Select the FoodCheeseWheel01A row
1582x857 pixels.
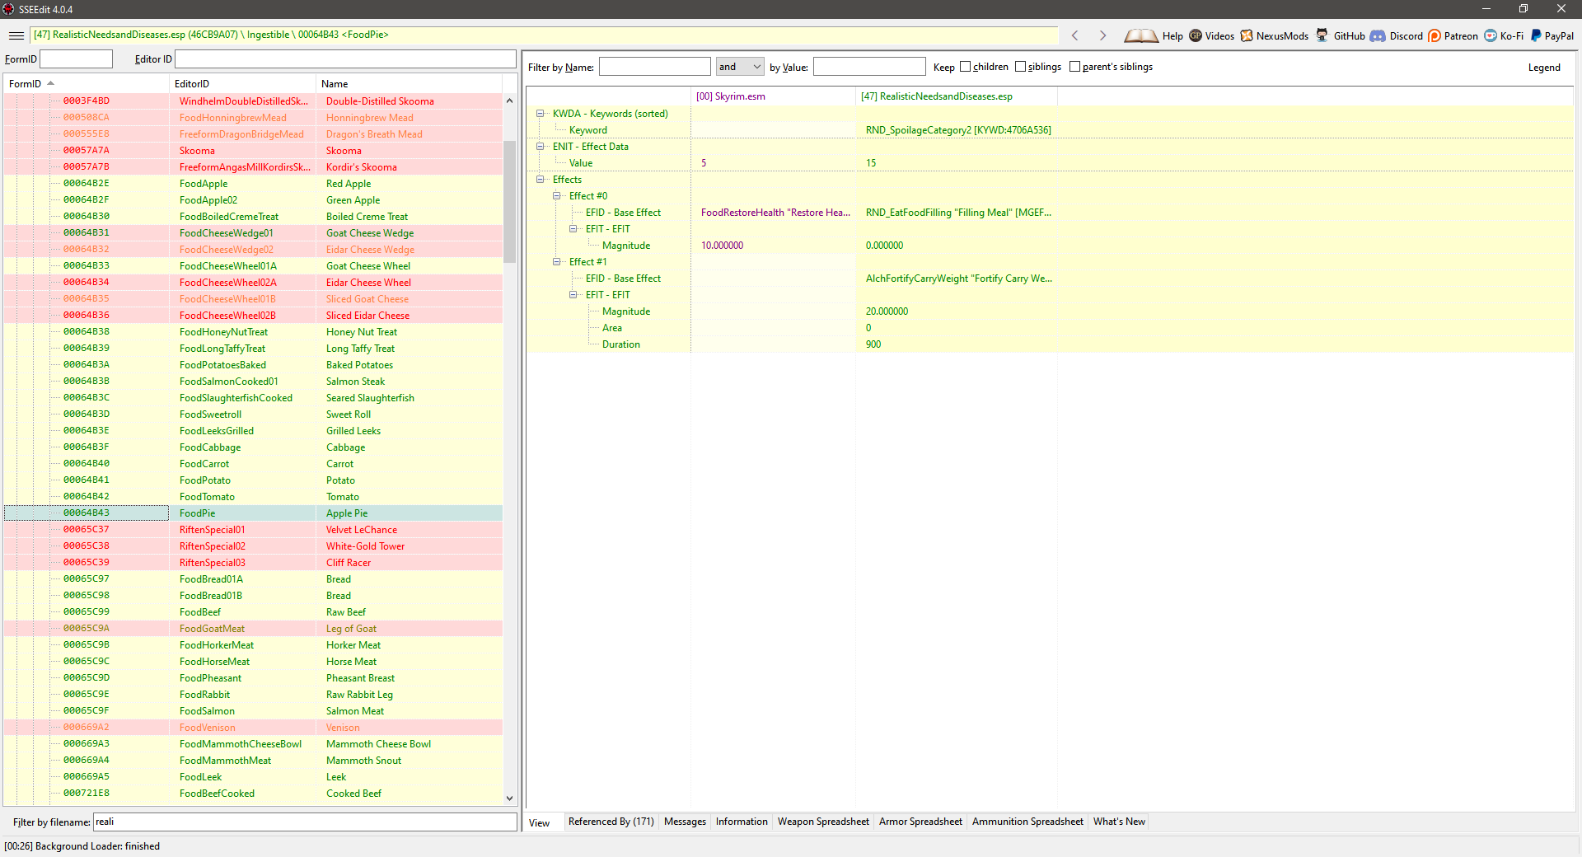click(253, 266)
